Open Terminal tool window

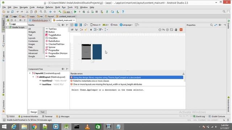(x=47, y=116)
